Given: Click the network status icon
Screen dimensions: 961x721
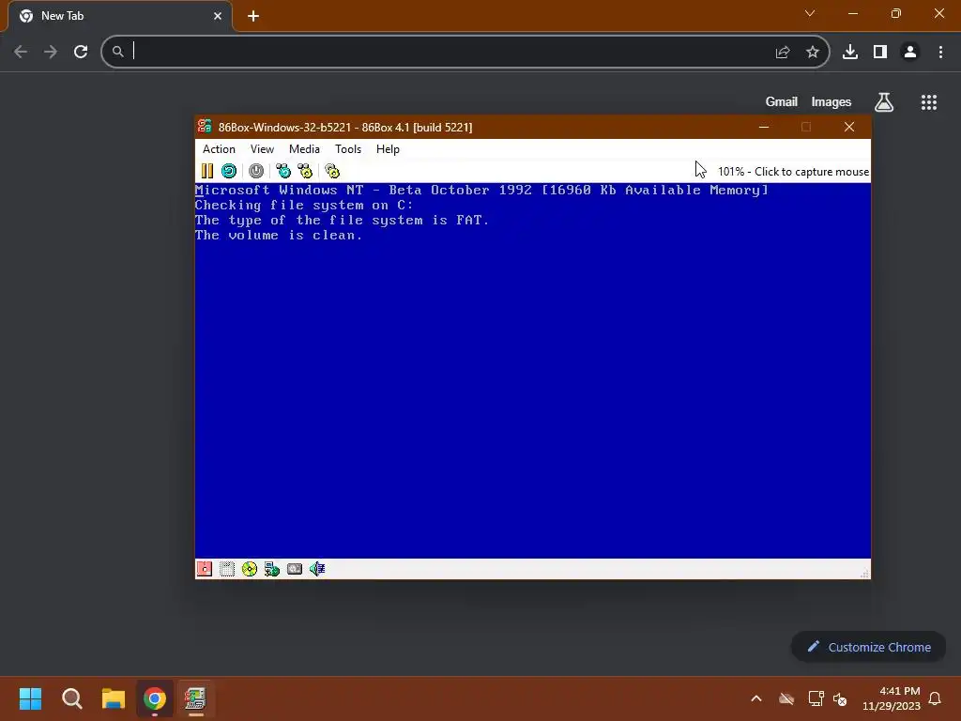Looking at the screenshot, I should 272,569.
